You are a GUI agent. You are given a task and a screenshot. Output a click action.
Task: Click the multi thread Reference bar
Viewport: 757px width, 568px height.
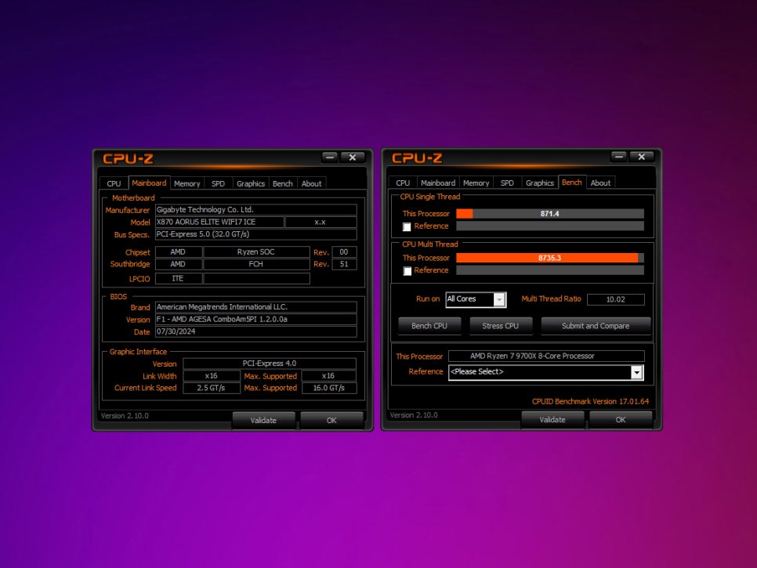[x=550, y=270]
